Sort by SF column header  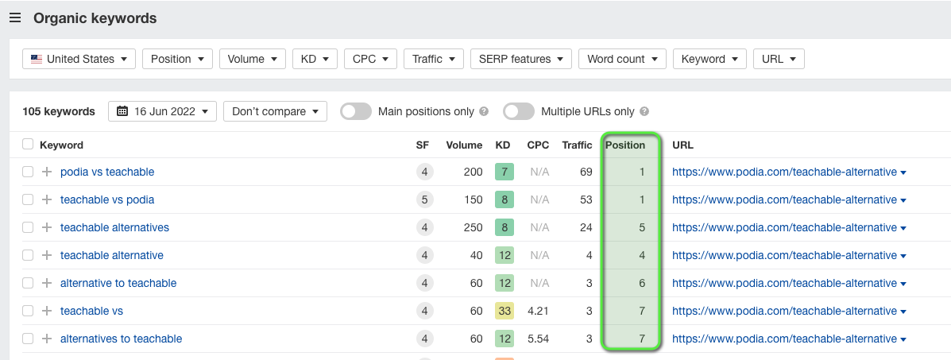(x=422, y=145)
